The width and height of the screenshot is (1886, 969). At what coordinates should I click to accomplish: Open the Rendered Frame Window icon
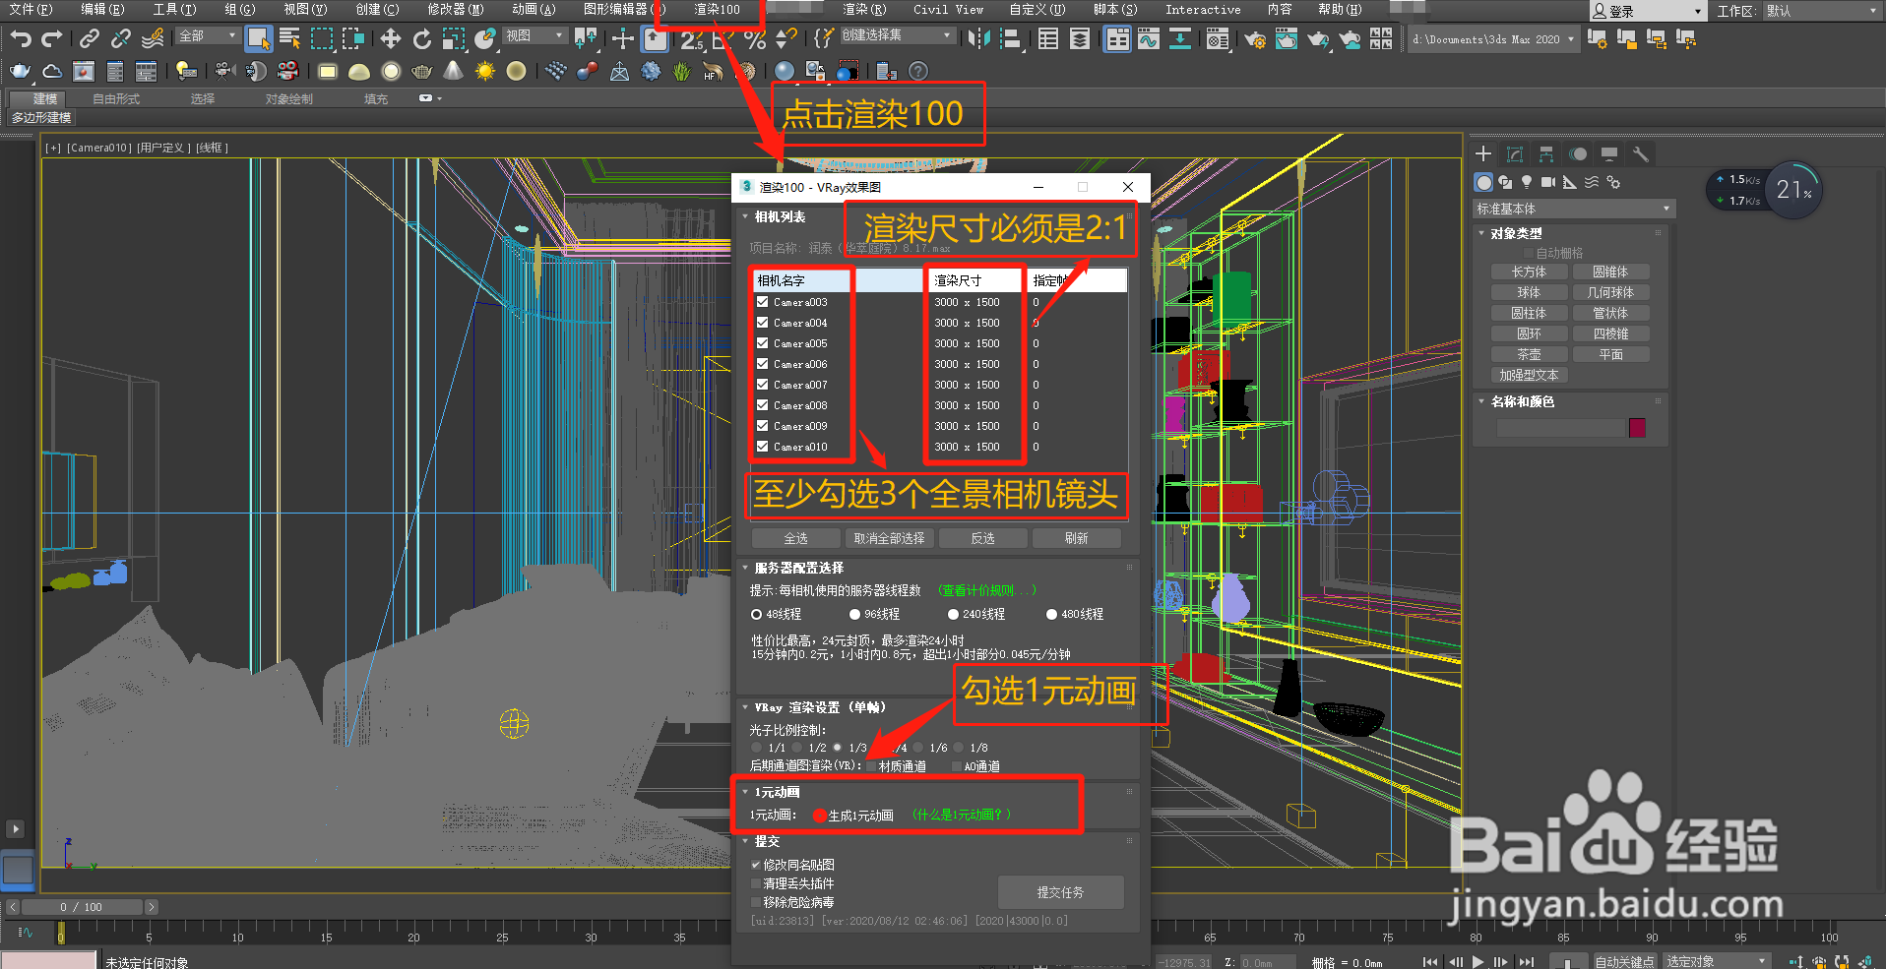point(1287,39)
